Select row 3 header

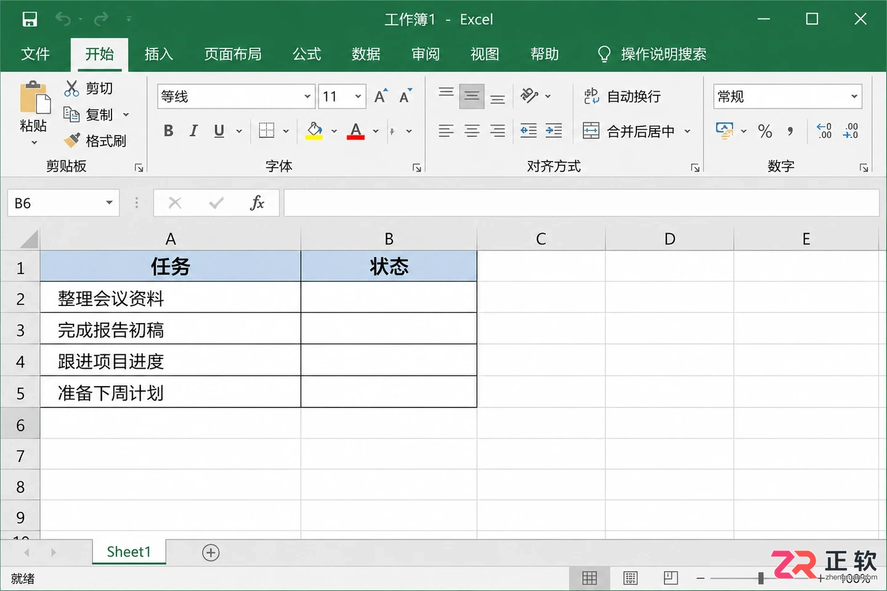20,330
